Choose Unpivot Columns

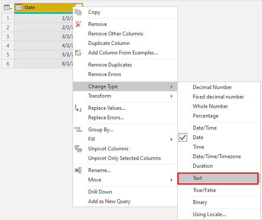click(125, 149)
